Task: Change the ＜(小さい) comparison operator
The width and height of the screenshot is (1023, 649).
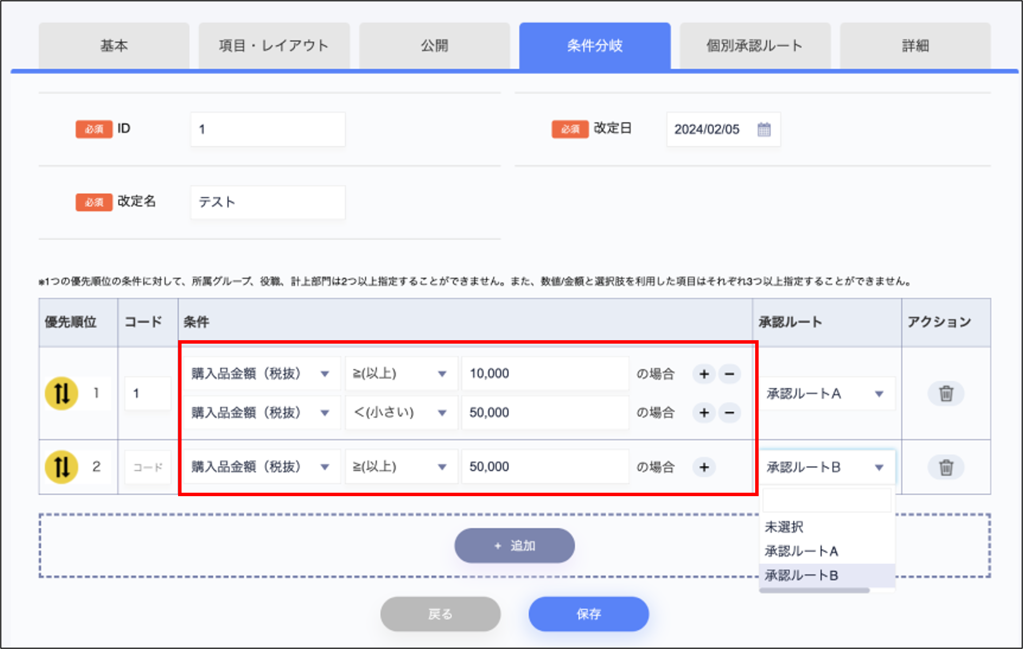Action: pos(401,412)
